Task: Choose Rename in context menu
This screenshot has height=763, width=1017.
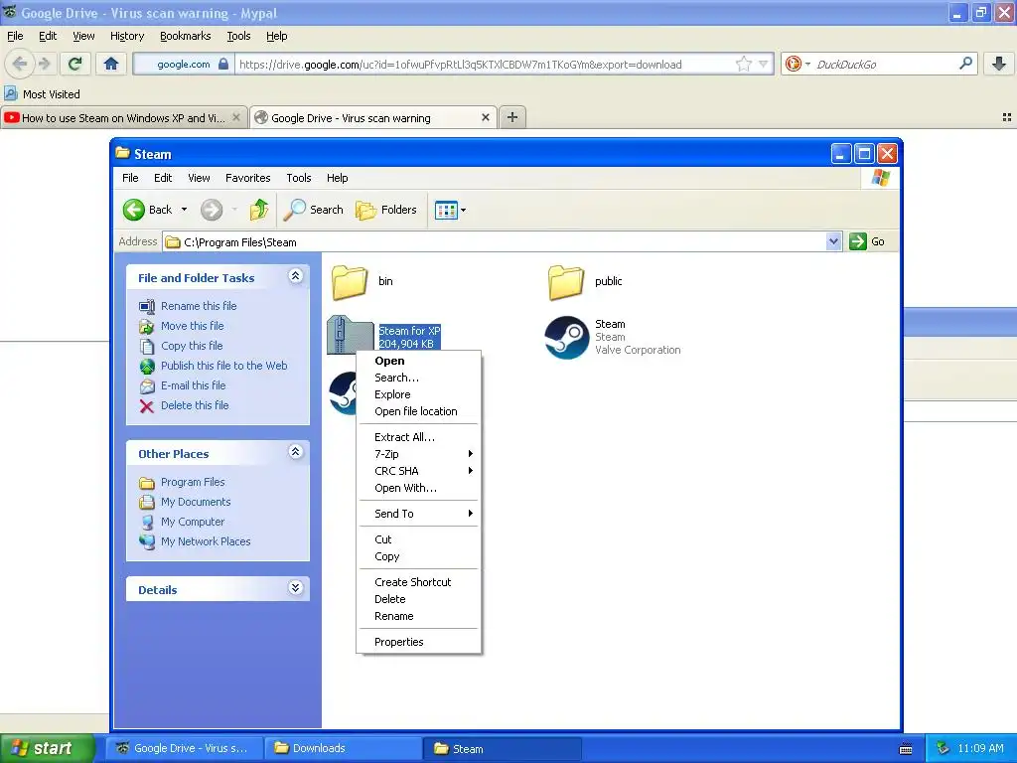Action: coord(419,616)
